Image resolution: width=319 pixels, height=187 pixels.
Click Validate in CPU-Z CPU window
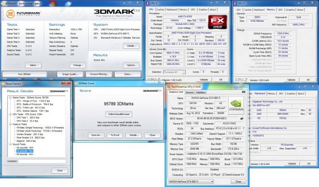click(204, 80)
